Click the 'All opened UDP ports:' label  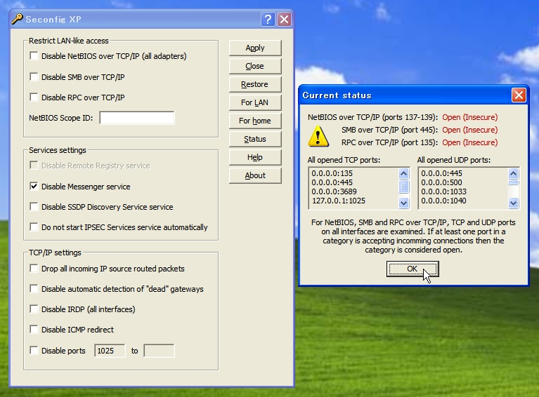(x=454, y=160)
